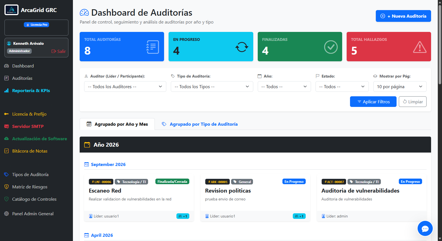Click the dashboard gauge icon beside title
The image size is (442, 241).
(84, 13)
